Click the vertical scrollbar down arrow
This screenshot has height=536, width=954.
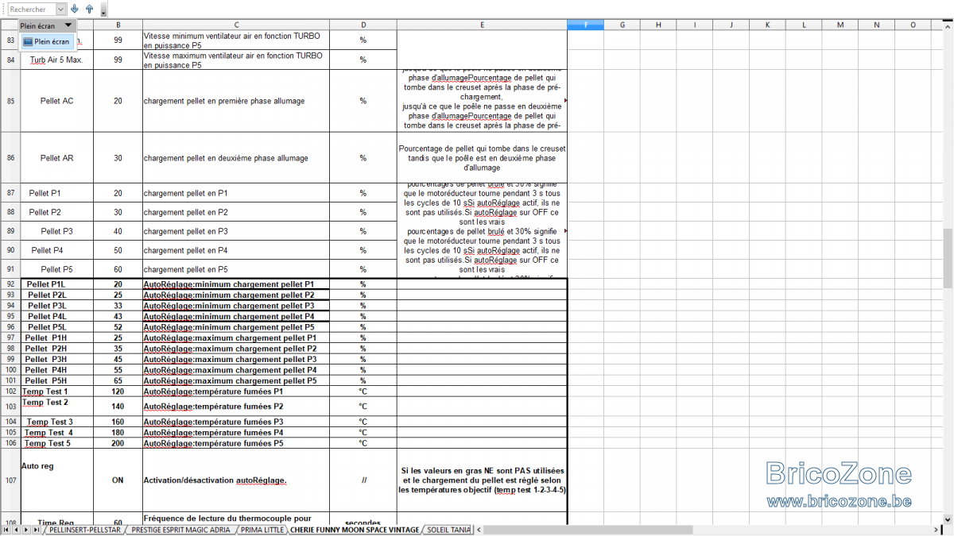coord(948,519)
